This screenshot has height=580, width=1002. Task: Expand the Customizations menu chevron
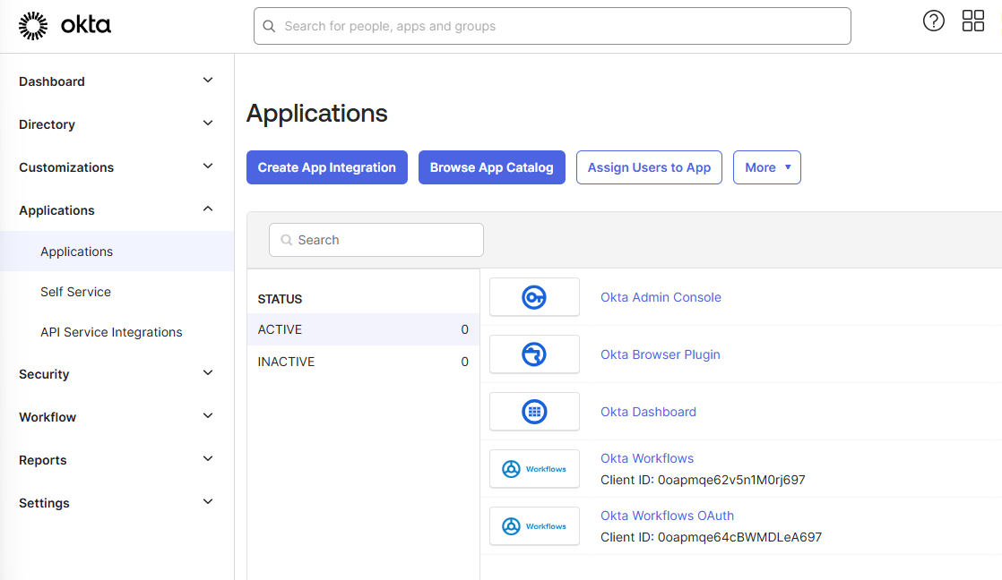pyautogui.click(x=208, y=166)
